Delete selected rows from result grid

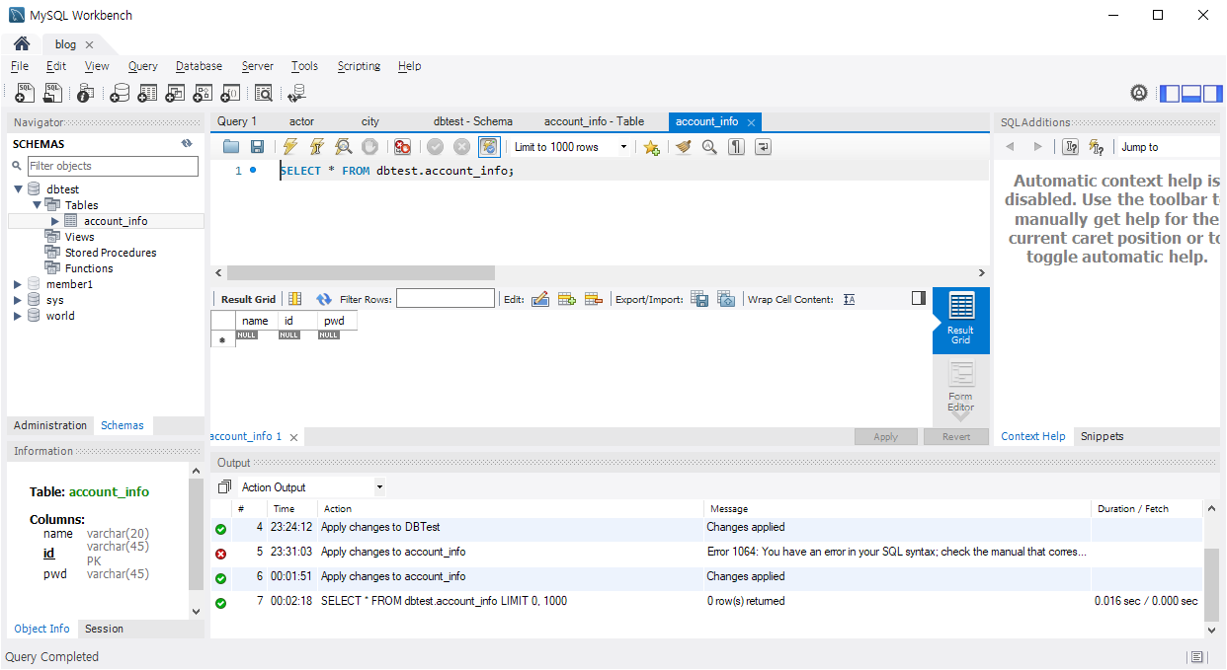click(x=594, y=299)
